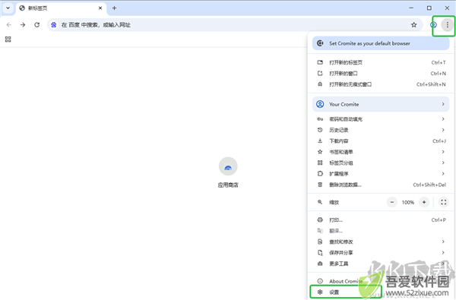Expand 查找和修改 submenu
The width and height of the screenshot is (456, 300).
pos(381,242)
